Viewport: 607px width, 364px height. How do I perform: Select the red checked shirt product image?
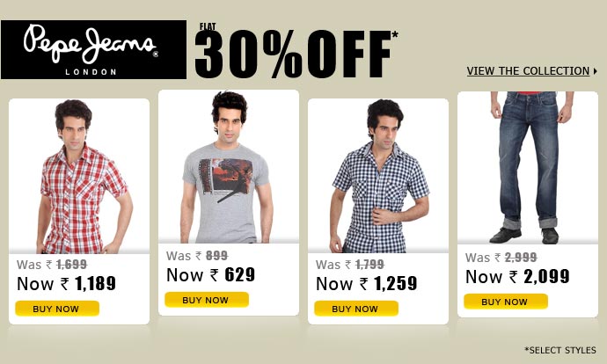(79, 177)
